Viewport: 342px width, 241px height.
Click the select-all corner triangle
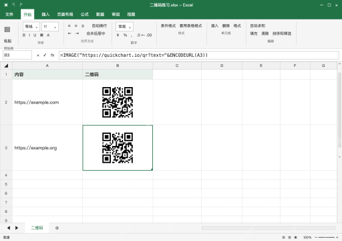pos(6,66)
